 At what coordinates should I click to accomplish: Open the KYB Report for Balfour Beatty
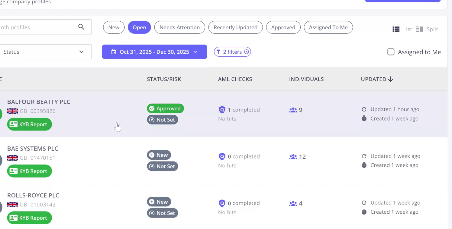(30, 124)
